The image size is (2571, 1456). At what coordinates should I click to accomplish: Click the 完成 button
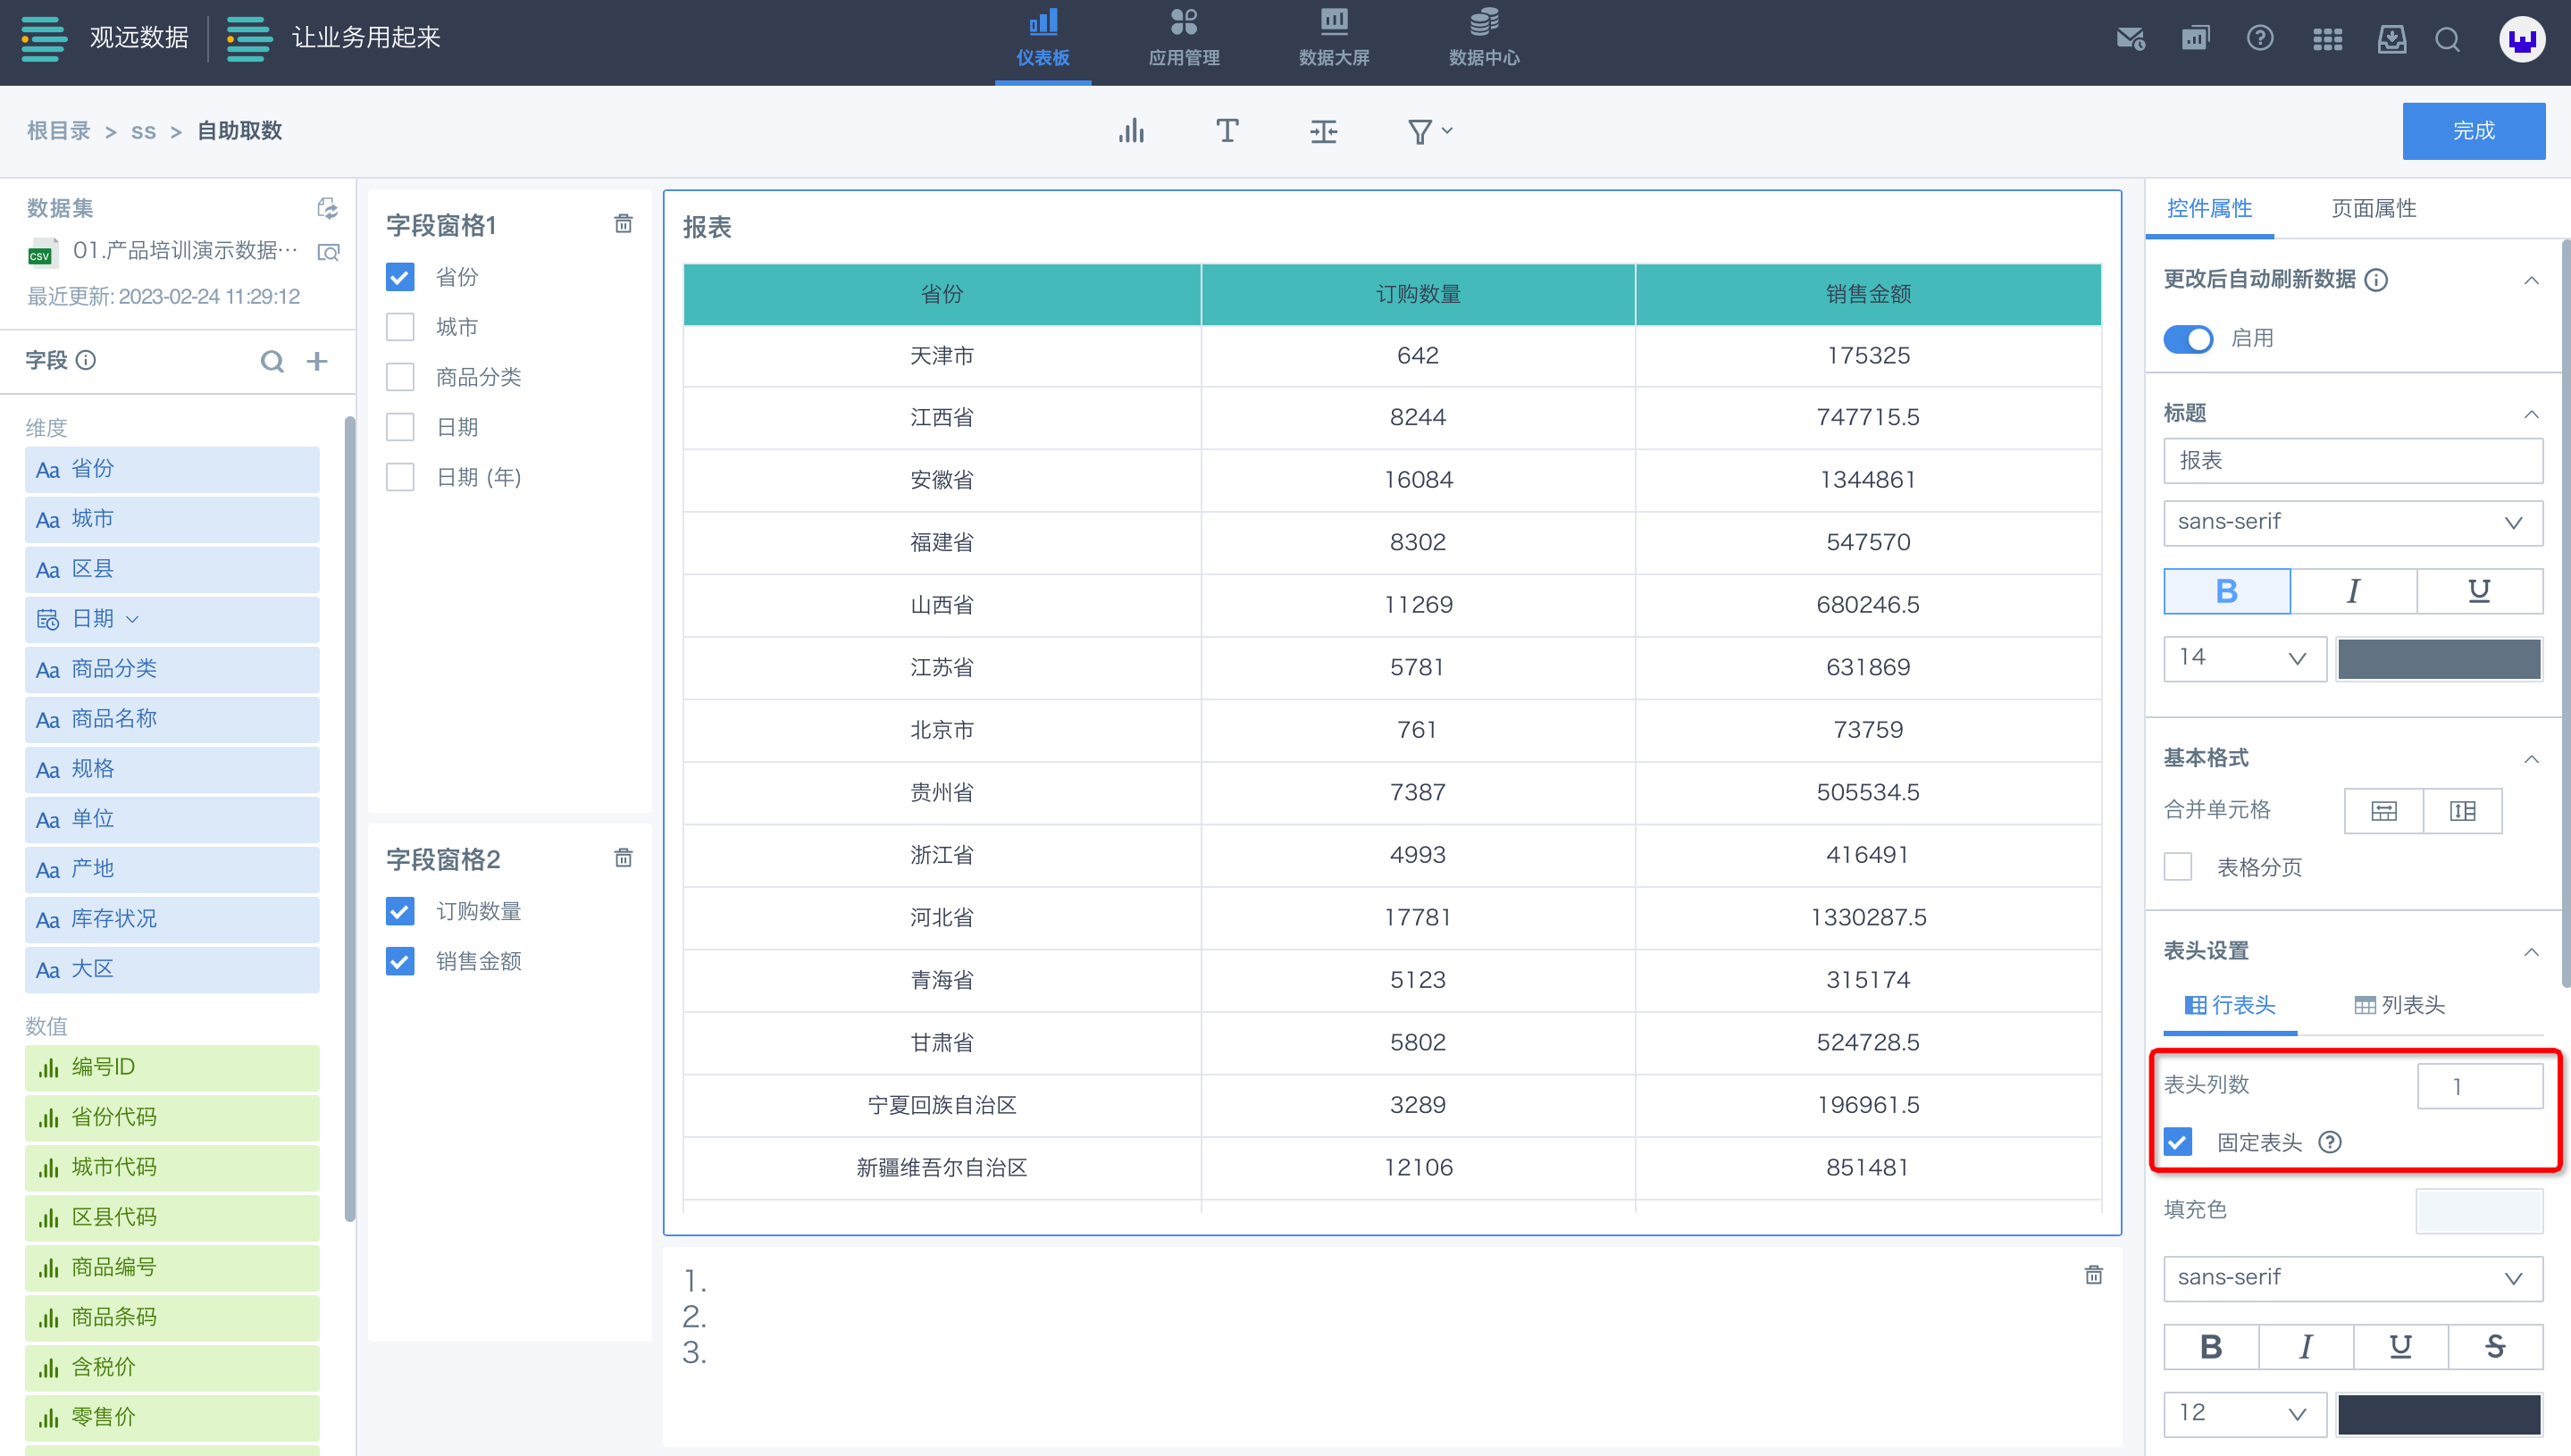[2473, 131]
